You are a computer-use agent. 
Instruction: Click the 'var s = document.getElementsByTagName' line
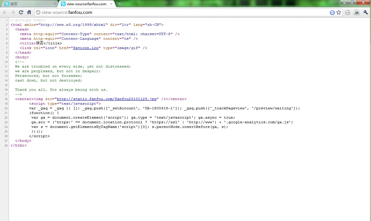tap(130, 127)
